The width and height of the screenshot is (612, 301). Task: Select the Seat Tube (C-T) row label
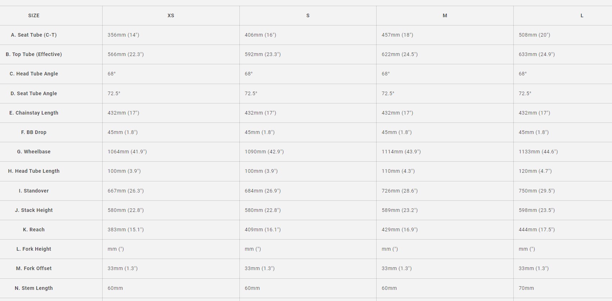34,35
